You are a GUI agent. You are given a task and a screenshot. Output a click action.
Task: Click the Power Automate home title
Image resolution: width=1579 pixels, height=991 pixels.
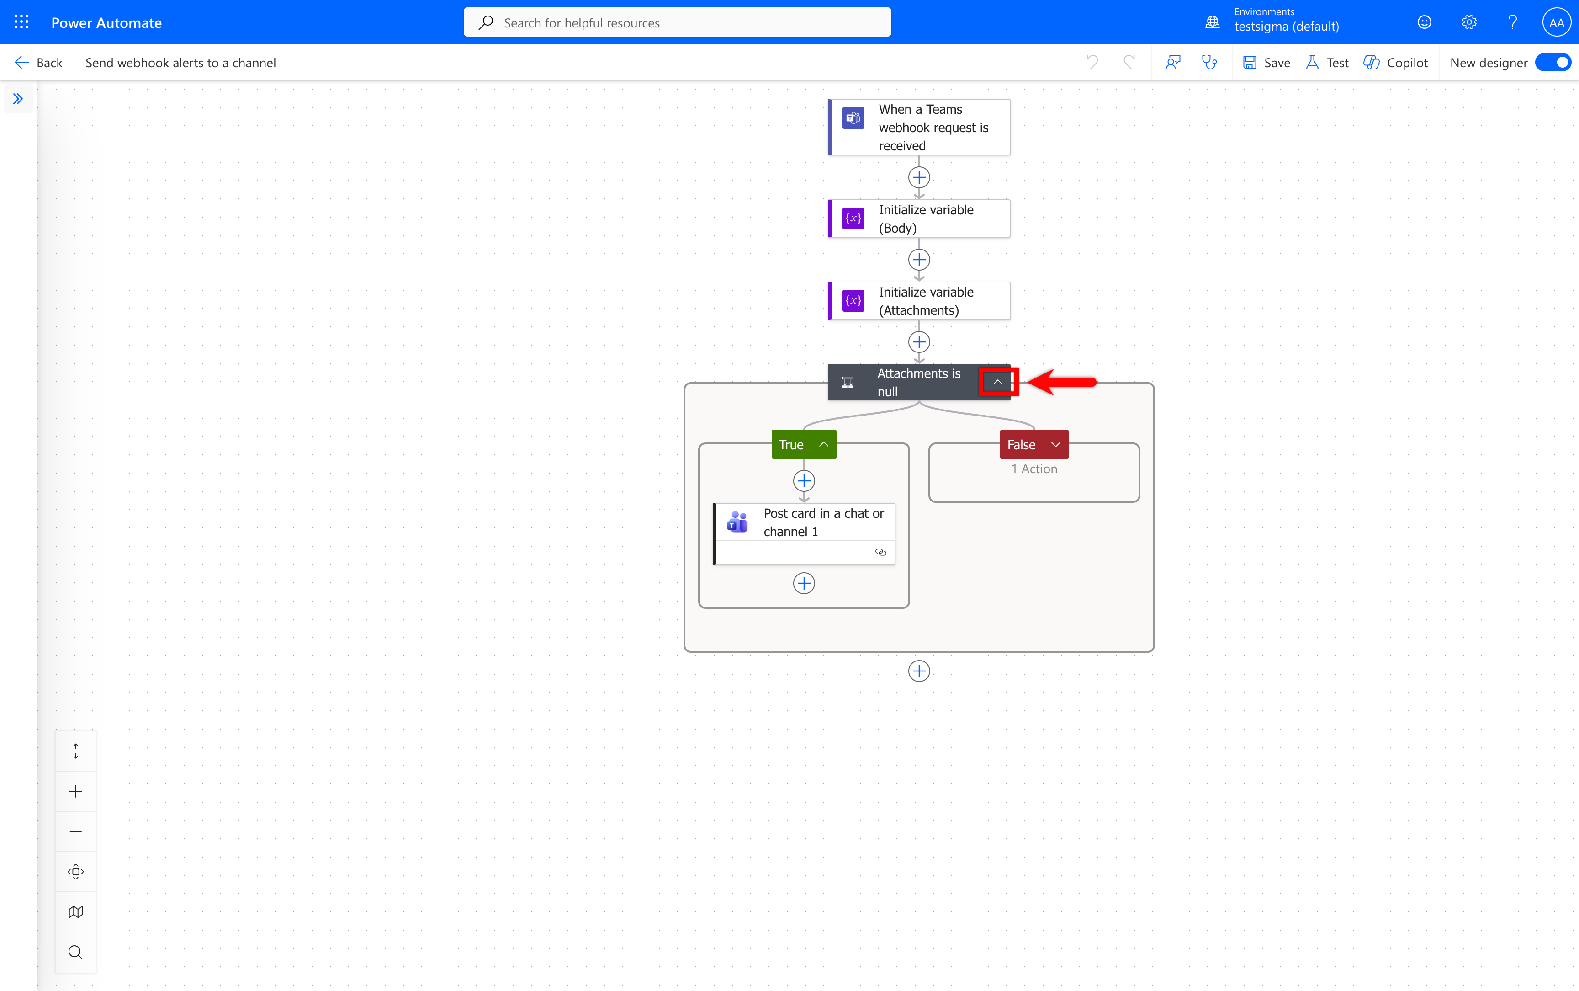106,22
